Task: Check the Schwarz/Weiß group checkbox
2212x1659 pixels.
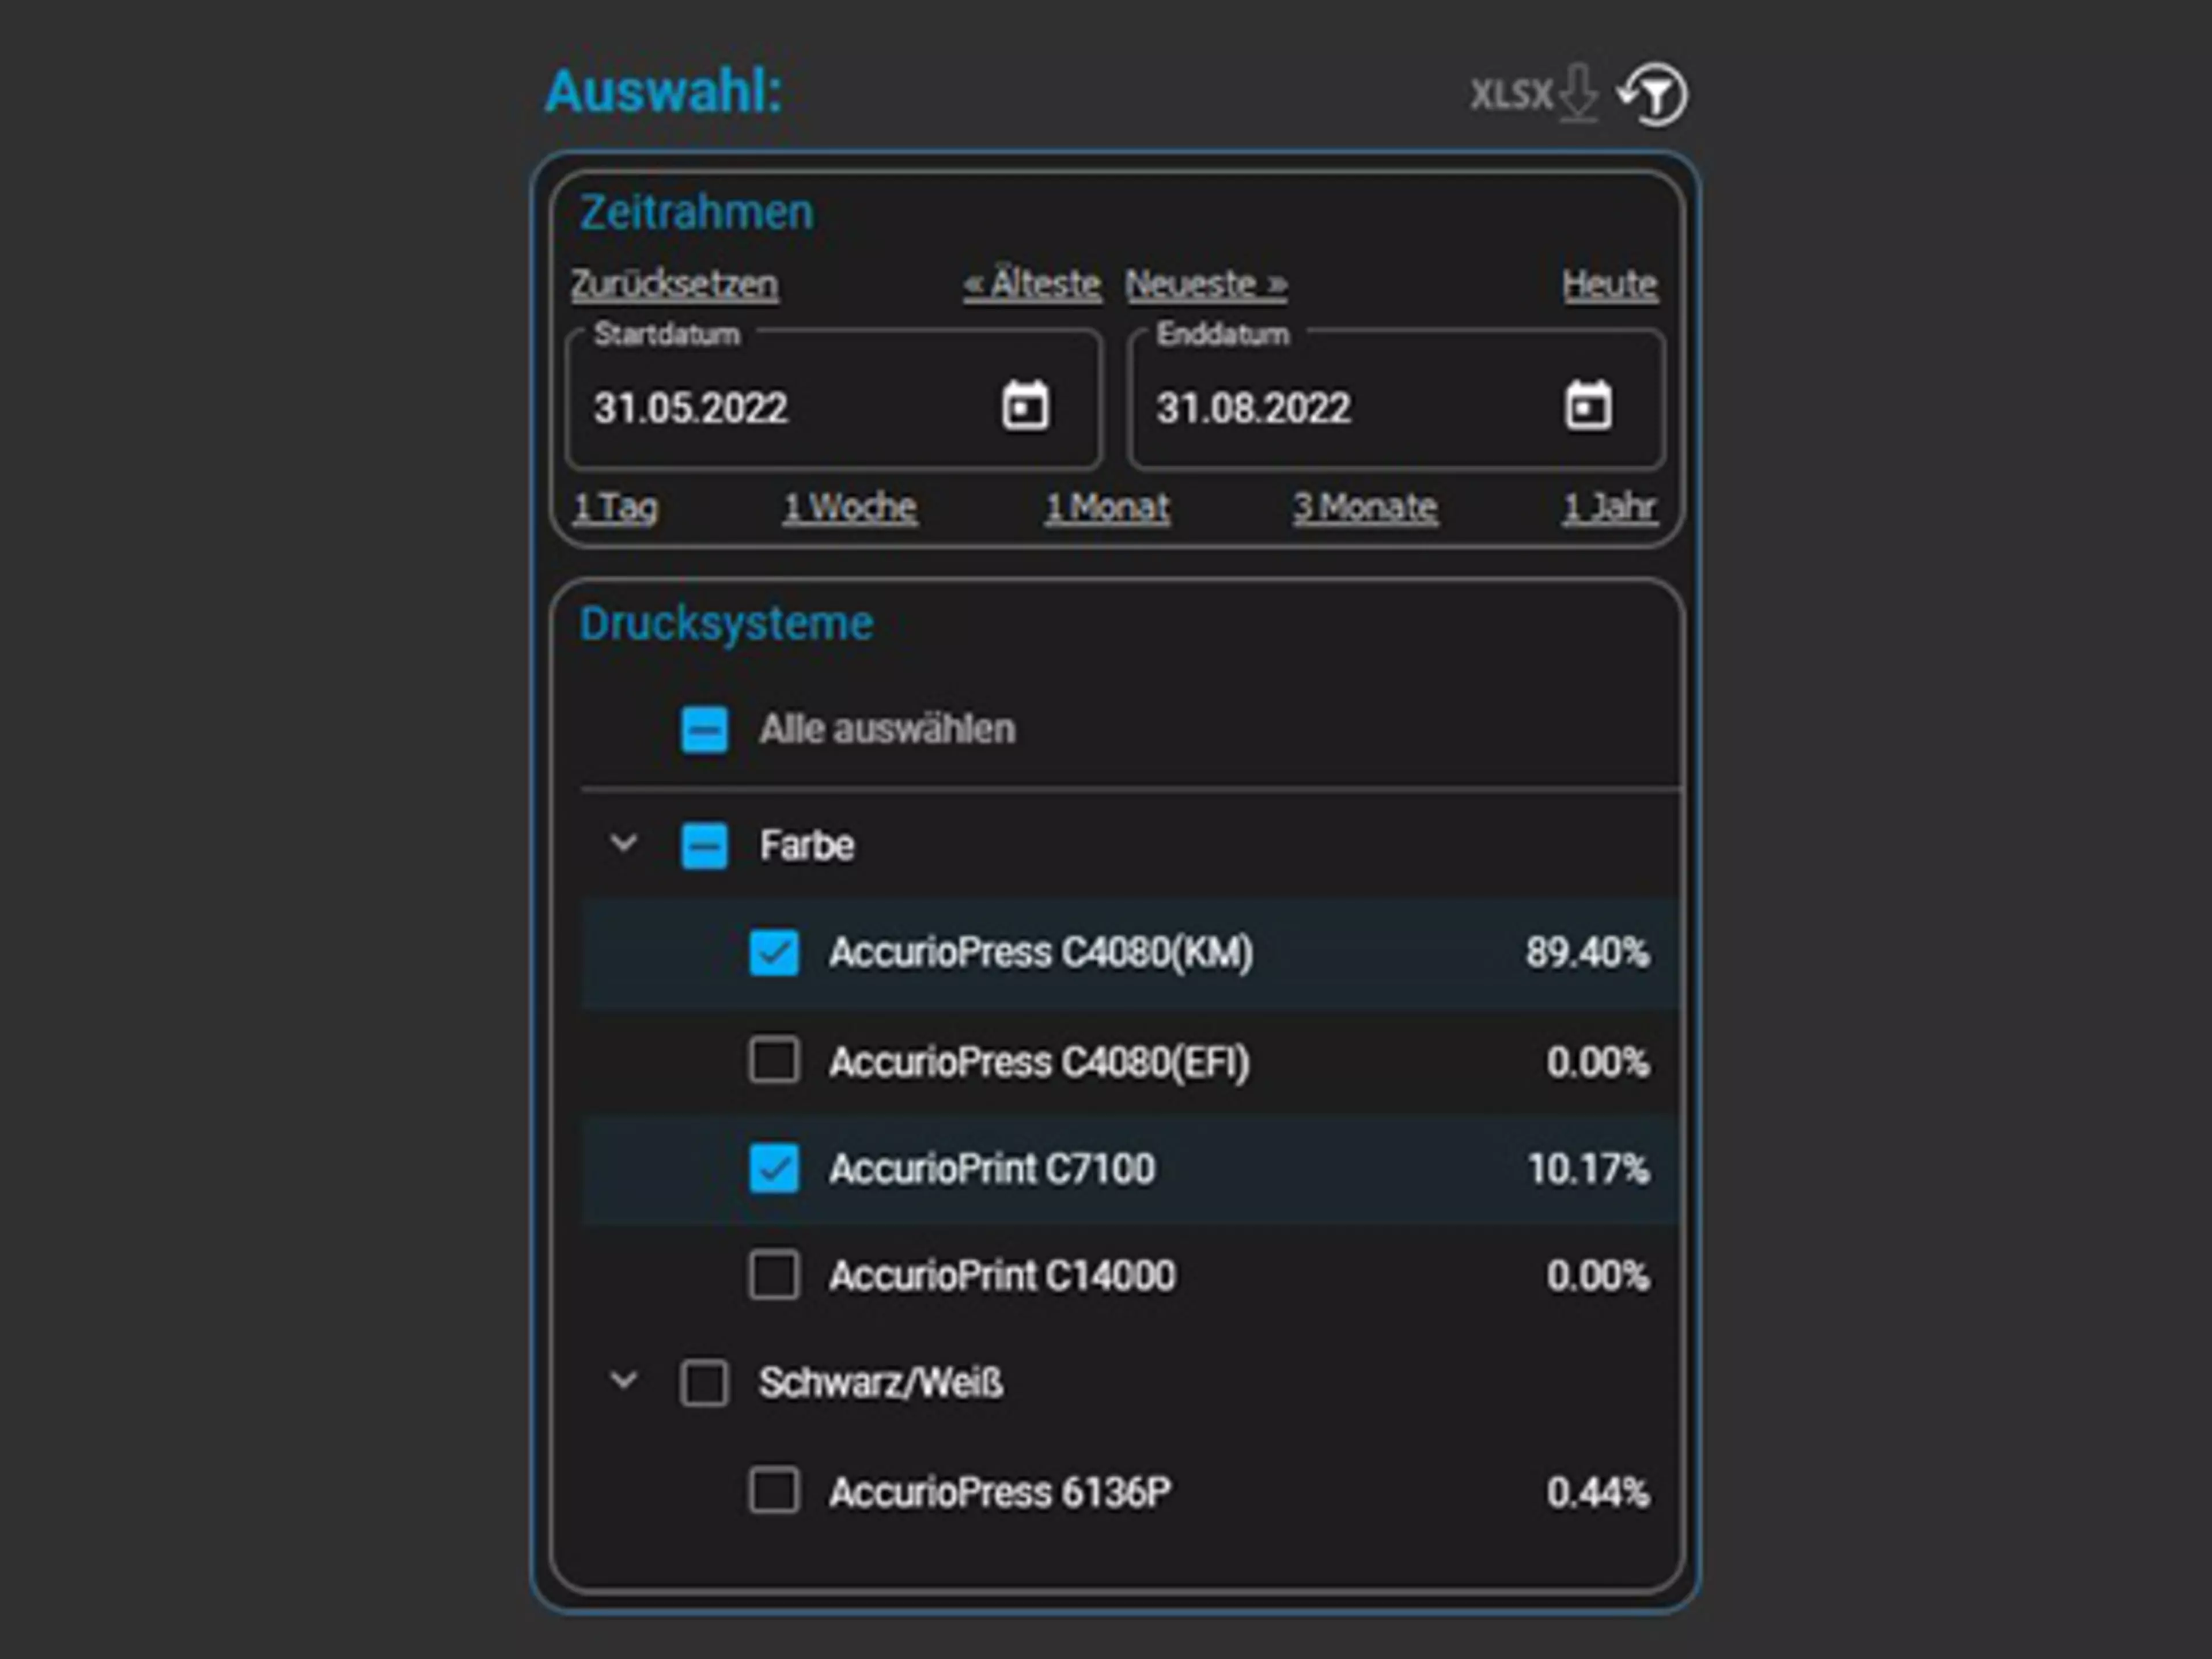Action: (704, 1384)
